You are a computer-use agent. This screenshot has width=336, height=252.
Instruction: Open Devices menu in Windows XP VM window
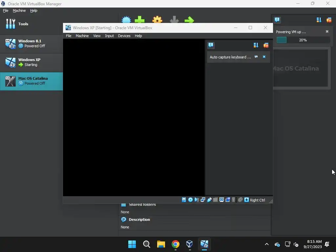pos(124,36)
